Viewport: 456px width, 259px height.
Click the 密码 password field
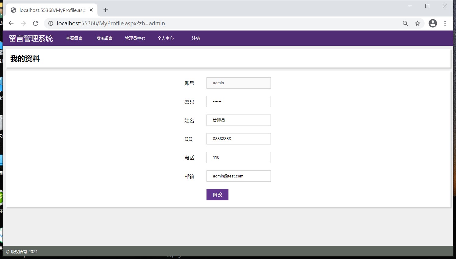click(x=239, y=102)
